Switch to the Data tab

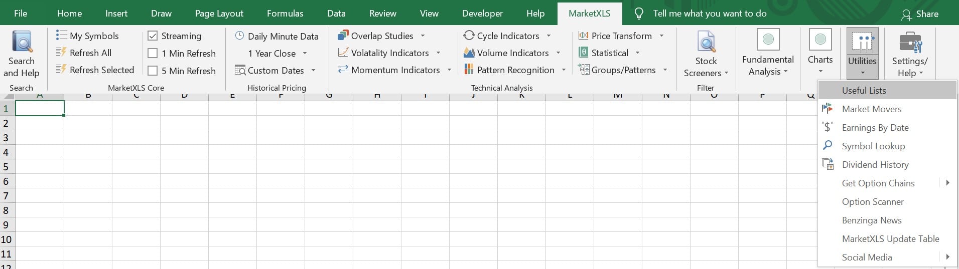336,14
